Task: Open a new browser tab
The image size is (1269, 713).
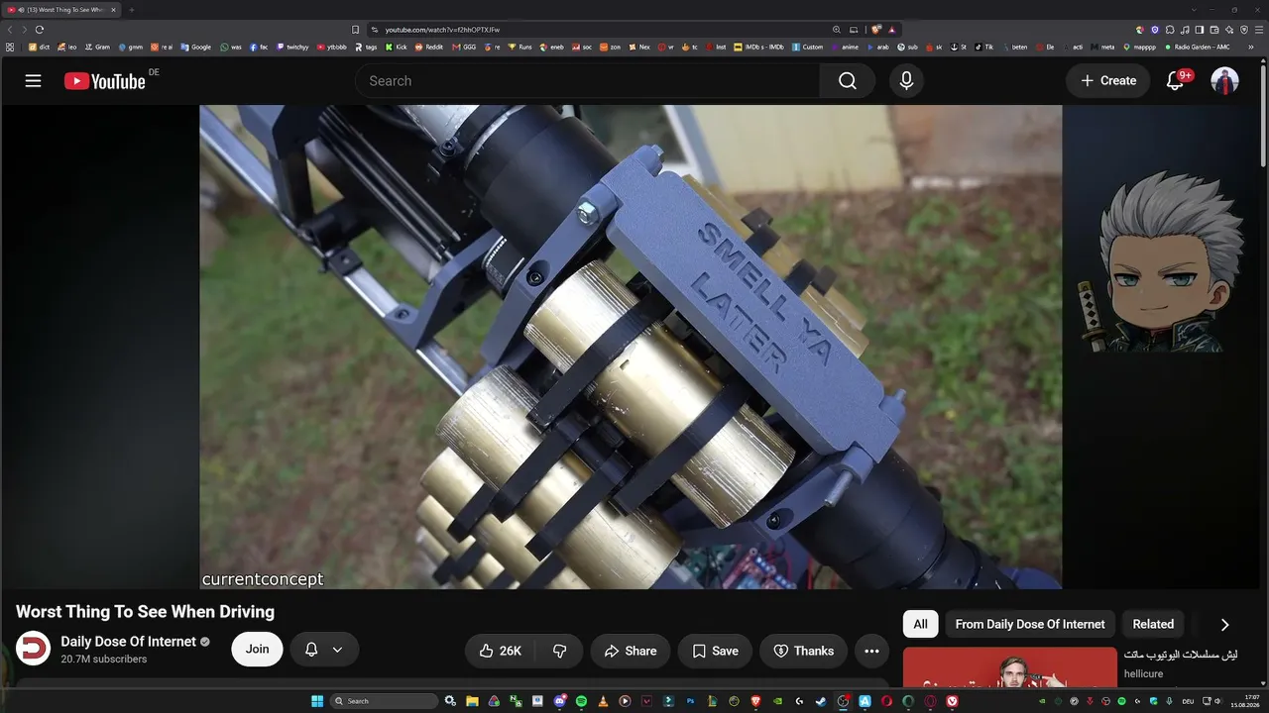Action: 132,10
